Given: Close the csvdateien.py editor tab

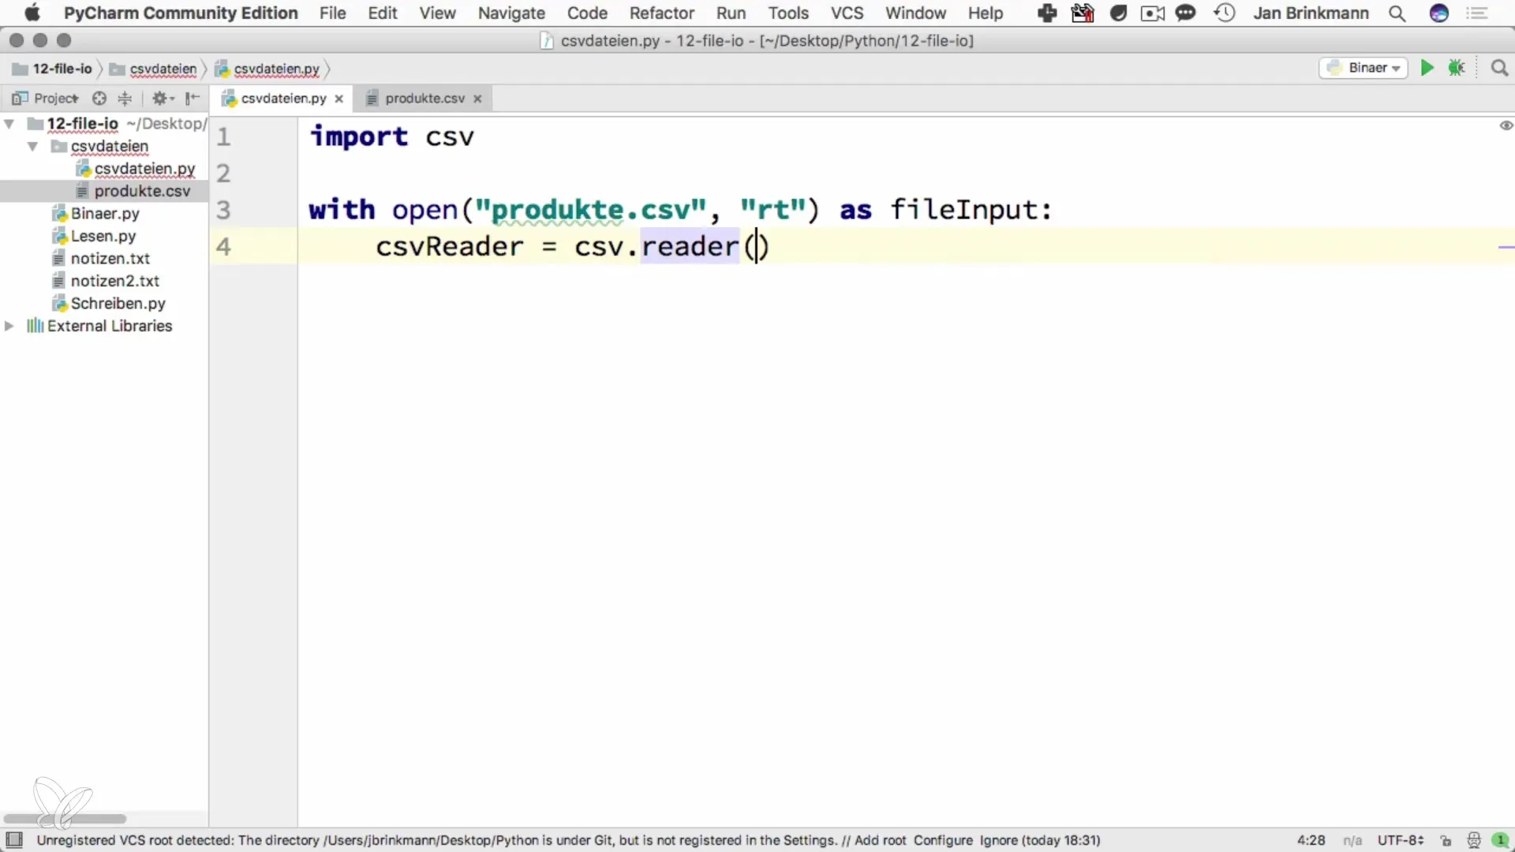Looking at the screenshot, I should coord(339,99).
